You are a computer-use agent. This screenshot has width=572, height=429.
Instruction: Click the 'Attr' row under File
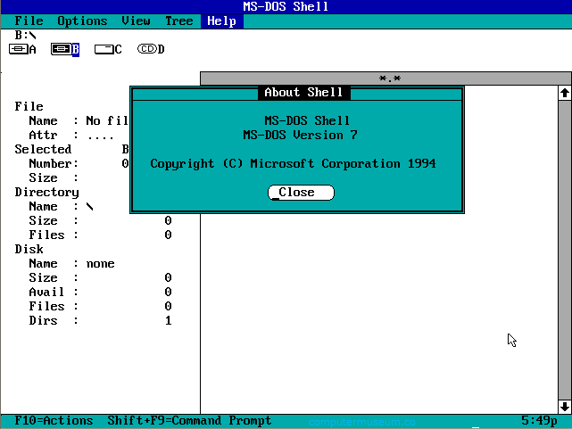pyautogui.click(x=71, y=136)
